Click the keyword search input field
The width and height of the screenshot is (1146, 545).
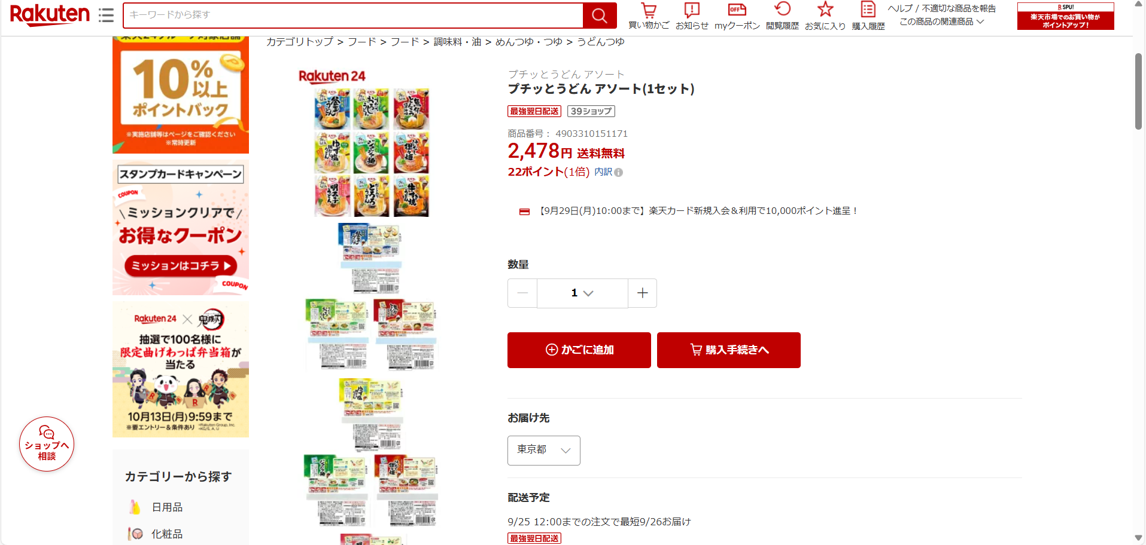click(x=353, y=16)
